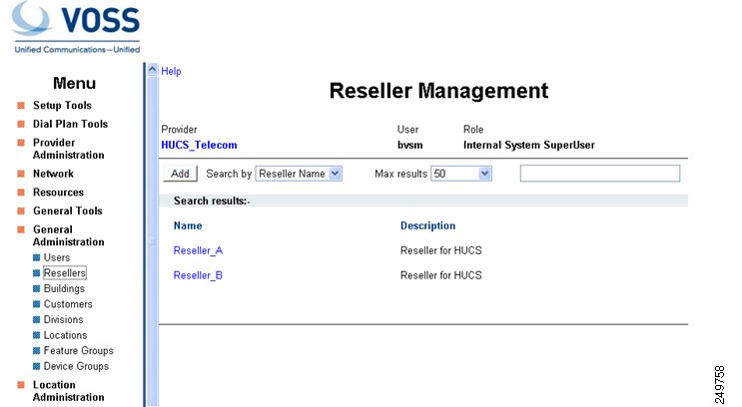This screenshot has height=407, width=742.
Task: Click blue bullet beside Customers
Action: [x=36, y=304]
